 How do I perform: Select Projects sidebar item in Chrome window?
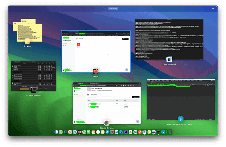pos(79,94)
